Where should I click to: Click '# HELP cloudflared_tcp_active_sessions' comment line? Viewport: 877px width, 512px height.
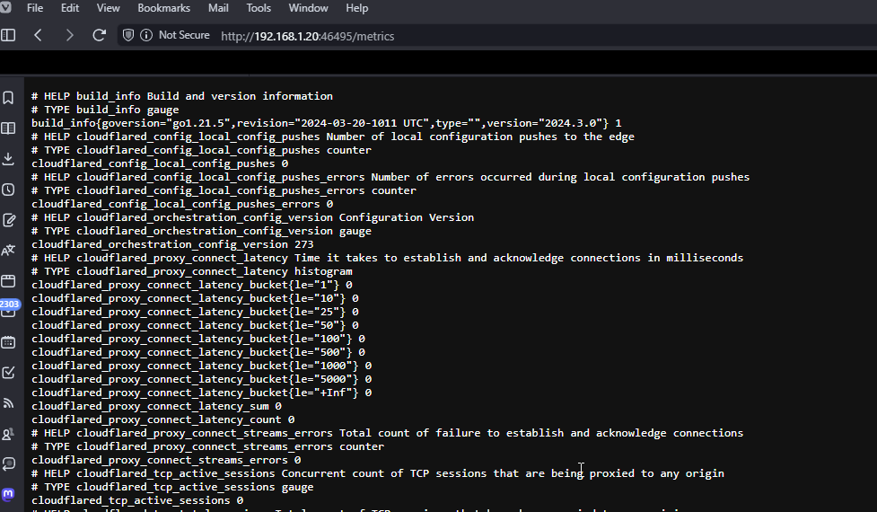(378, 473)
